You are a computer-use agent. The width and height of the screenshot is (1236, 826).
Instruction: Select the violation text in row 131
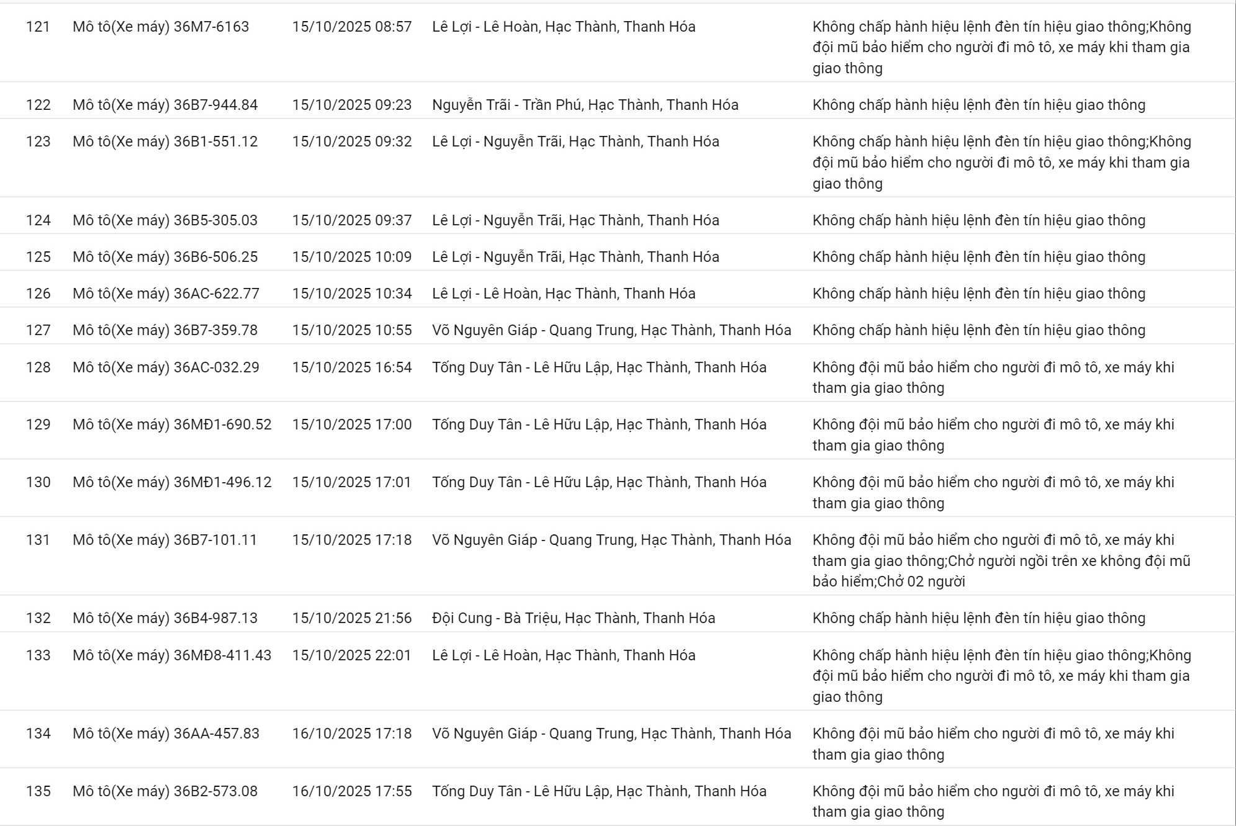tap(1001, 560)
